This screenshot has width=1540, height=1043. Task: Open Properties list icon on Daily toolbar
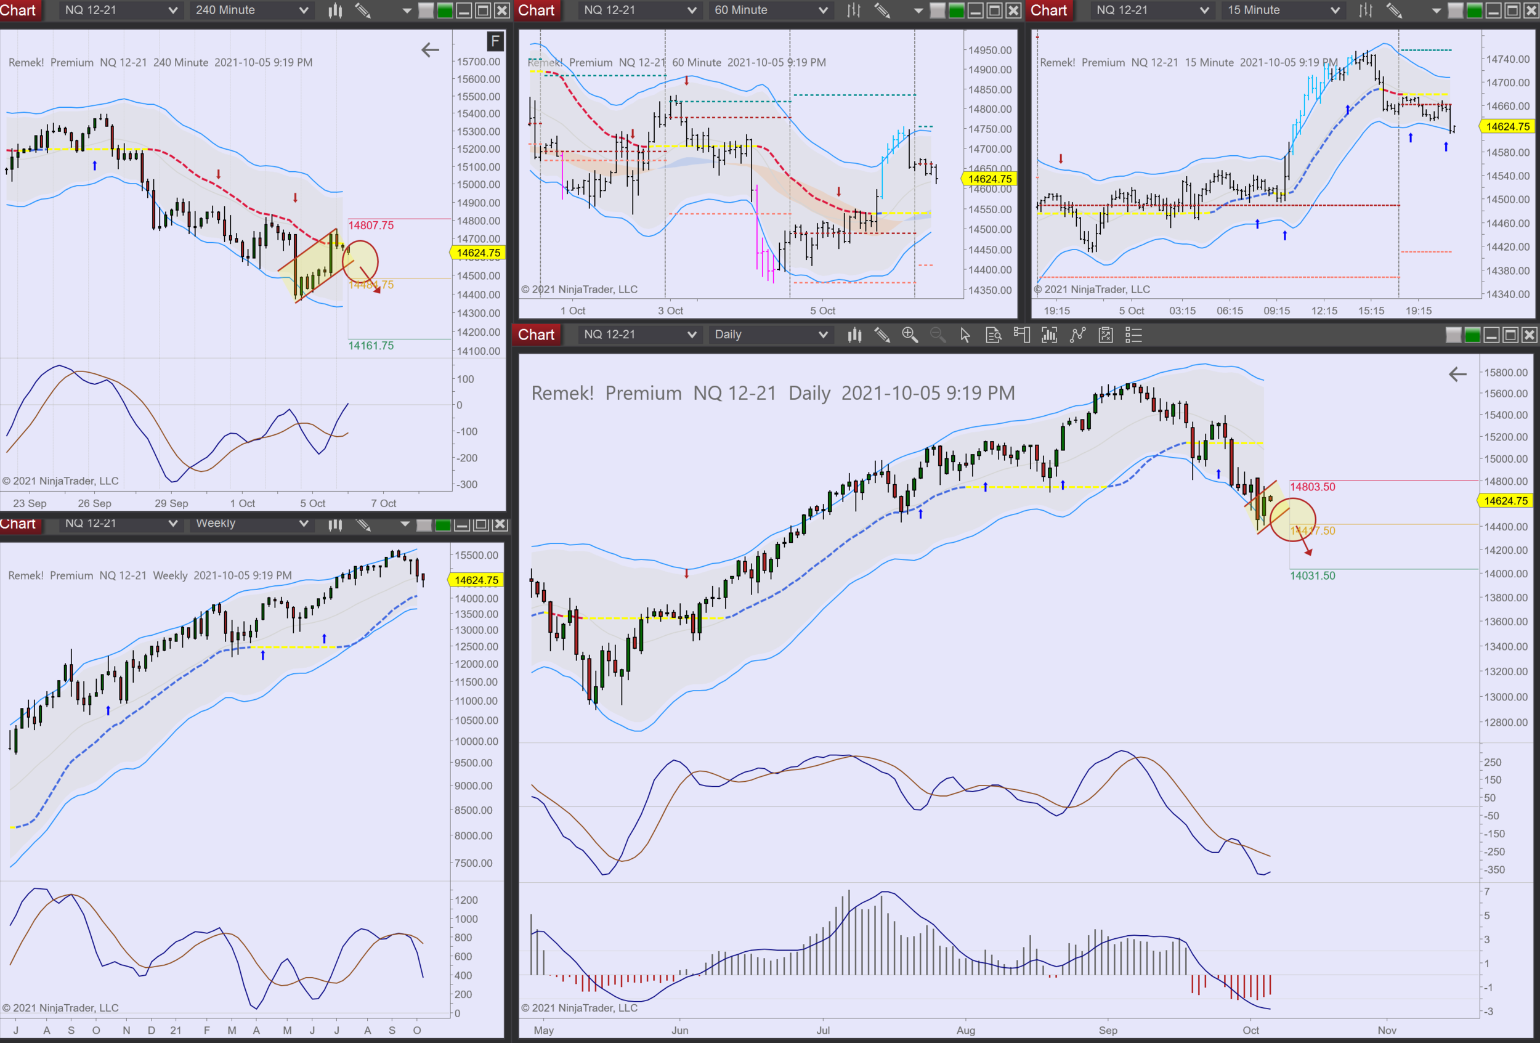(1134, 335)
